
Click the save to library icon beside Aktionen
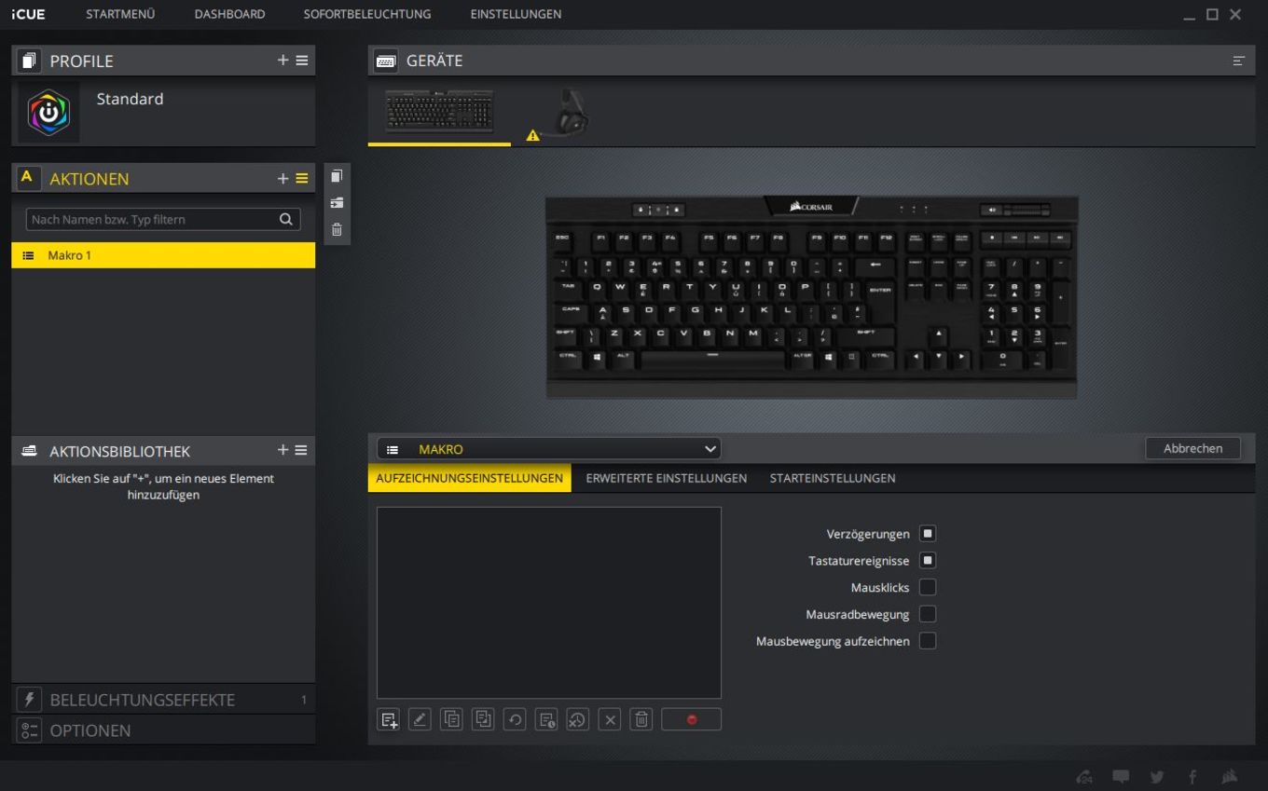coord(337,202)
